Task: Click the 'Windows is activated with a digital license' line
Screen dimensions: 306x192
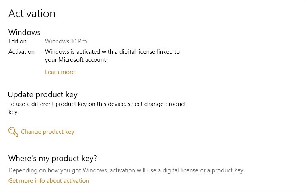Action: (x=112, y=52)
